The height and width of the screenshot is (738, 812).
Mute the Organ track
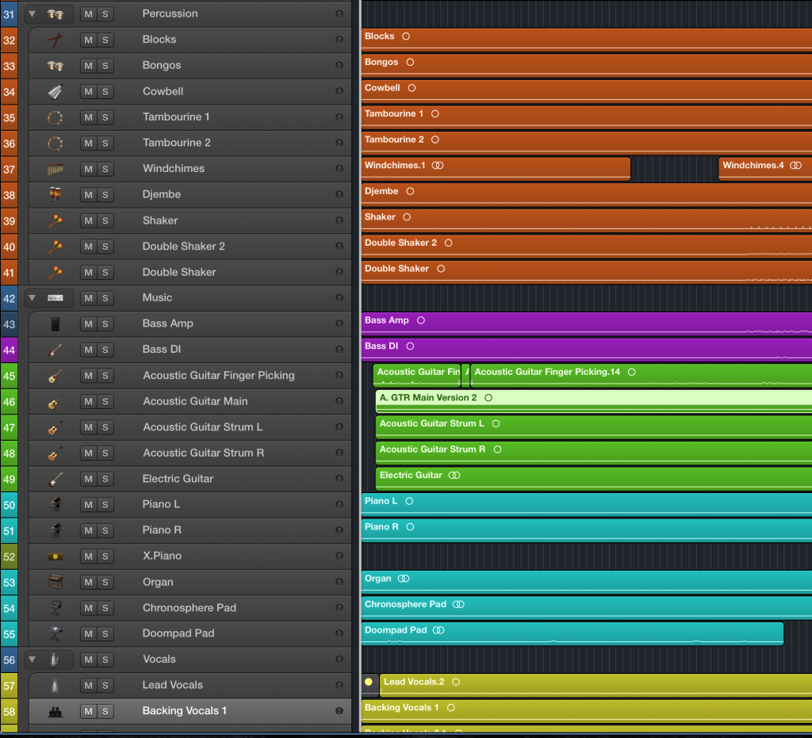click(89, 582)
